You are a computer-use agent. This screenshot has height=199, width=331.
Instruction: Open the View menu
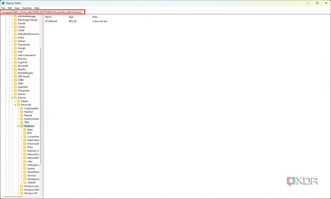click(x=17, y=8)
